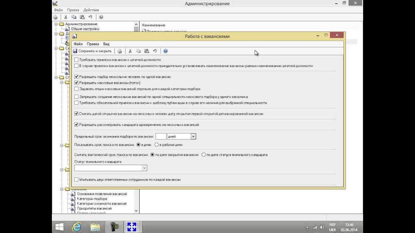Uncheck Разрешать подбор нескольких человек по одной вакансии

point(77,77)
